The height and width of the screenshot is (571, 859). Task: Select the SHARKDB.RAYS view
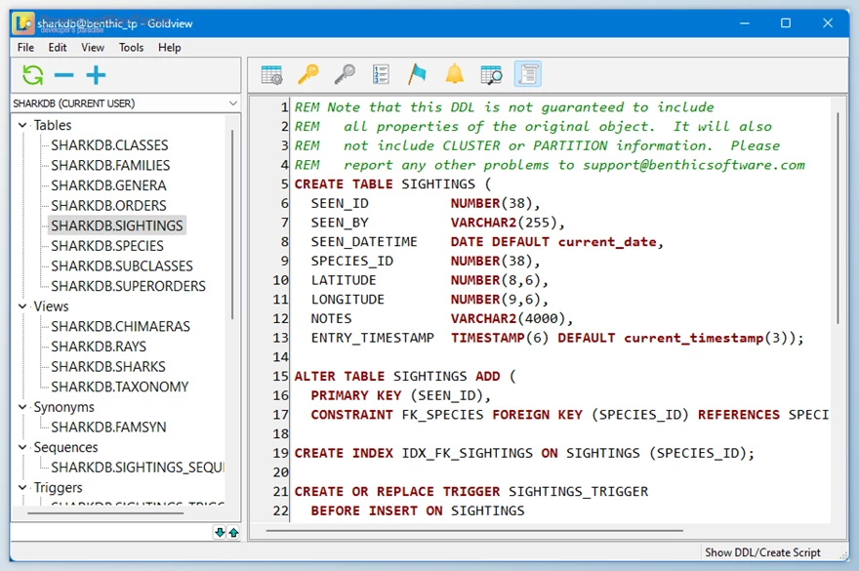click(99, 347)
